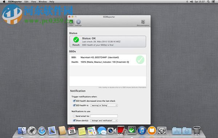The image size is (218, 138).
Task: Open the SSDs toolbar tab
Action: point(71,23)
